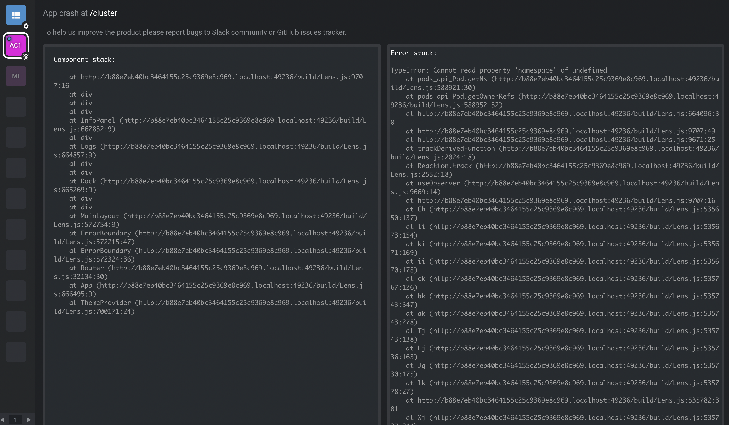Click the /cluster path in crash title

[x=103, y=13]
